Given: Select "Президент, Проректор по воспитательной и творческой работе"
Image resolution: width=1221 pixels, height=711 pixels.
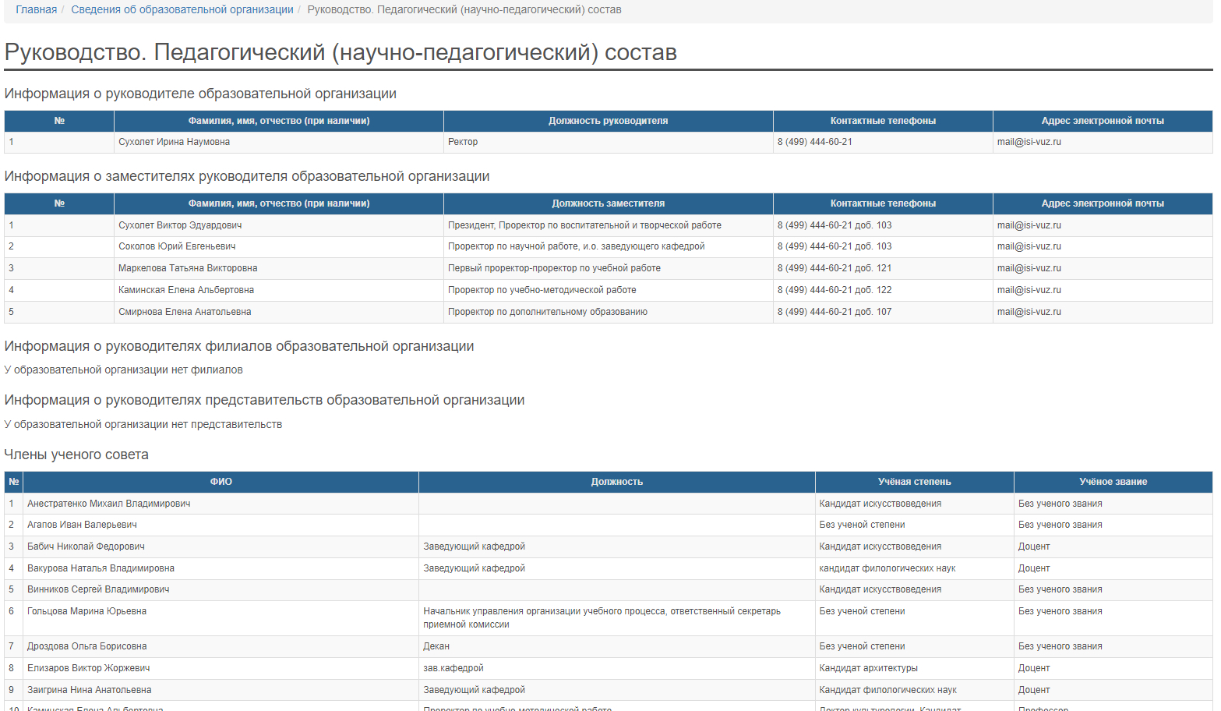Looking at the screenshot, I should pyautogui.click(x=584, y=225).
